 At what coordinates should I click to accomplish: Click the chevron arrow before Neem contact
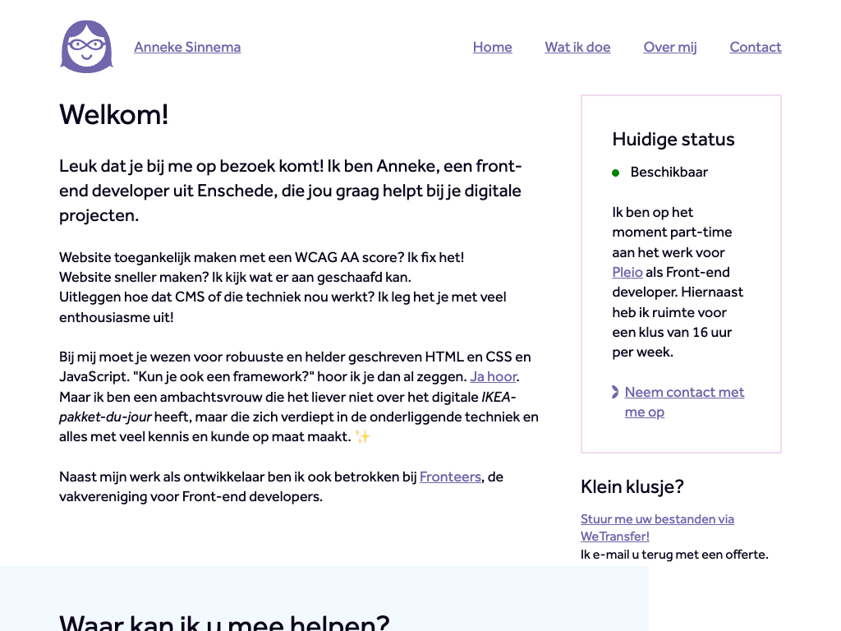(615, 392)
